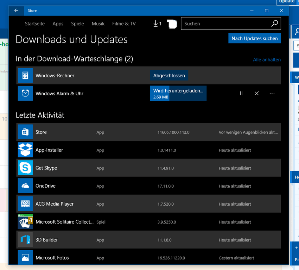The image size is (299, 270).
Task: Maximize the Store window
Action: pos(267,11)
